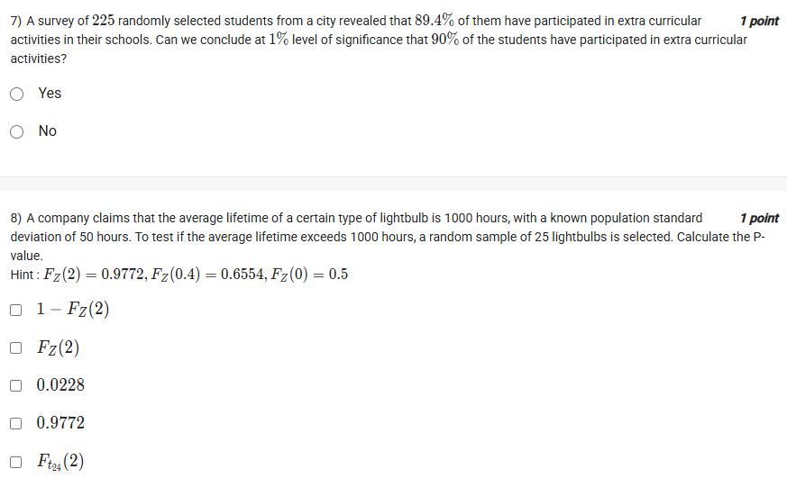Enable the 0.0228 checkbox square
This screenshot has height=487, width=787.
pyautogui.click(x=16, y=385)
